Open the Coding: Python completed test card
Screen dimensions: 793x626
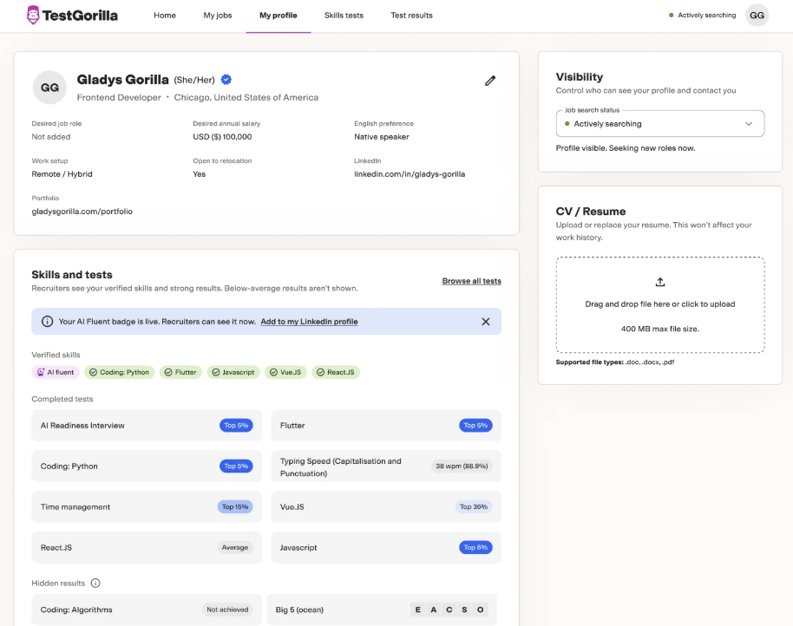pyautogui.click(x=147, y=466)
